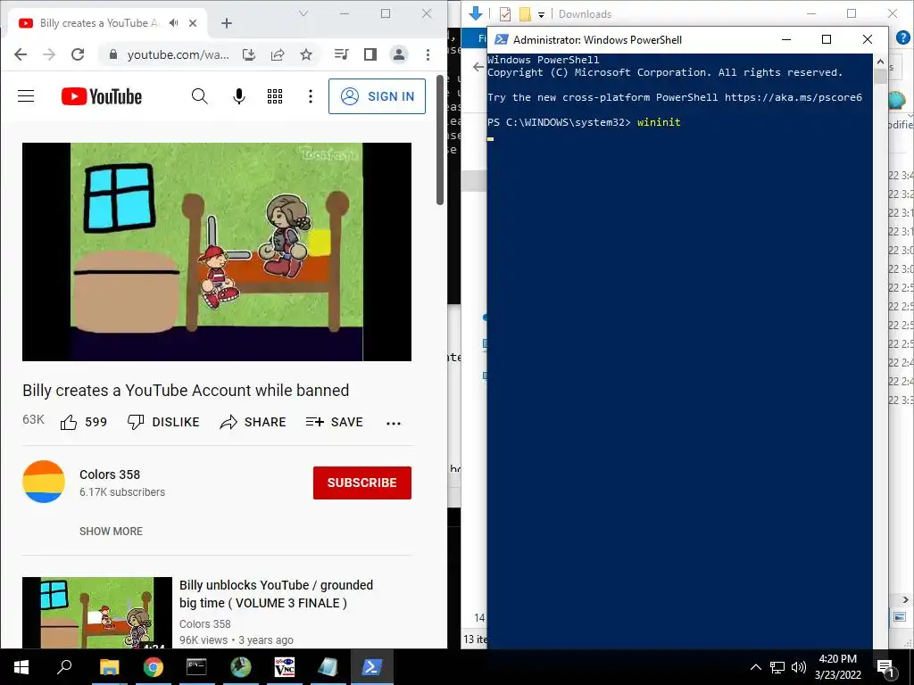Open Billy unblocks YouTube video thumbnail

[96, 613]
